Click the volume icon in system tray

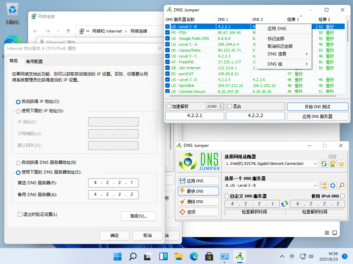[311, 256]
